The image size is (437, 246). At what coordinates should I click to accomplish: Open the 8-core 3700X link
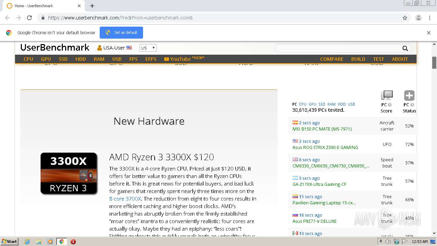125,199
